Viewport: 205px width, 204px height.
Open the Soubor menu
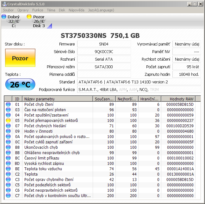(x=8, y=10)
